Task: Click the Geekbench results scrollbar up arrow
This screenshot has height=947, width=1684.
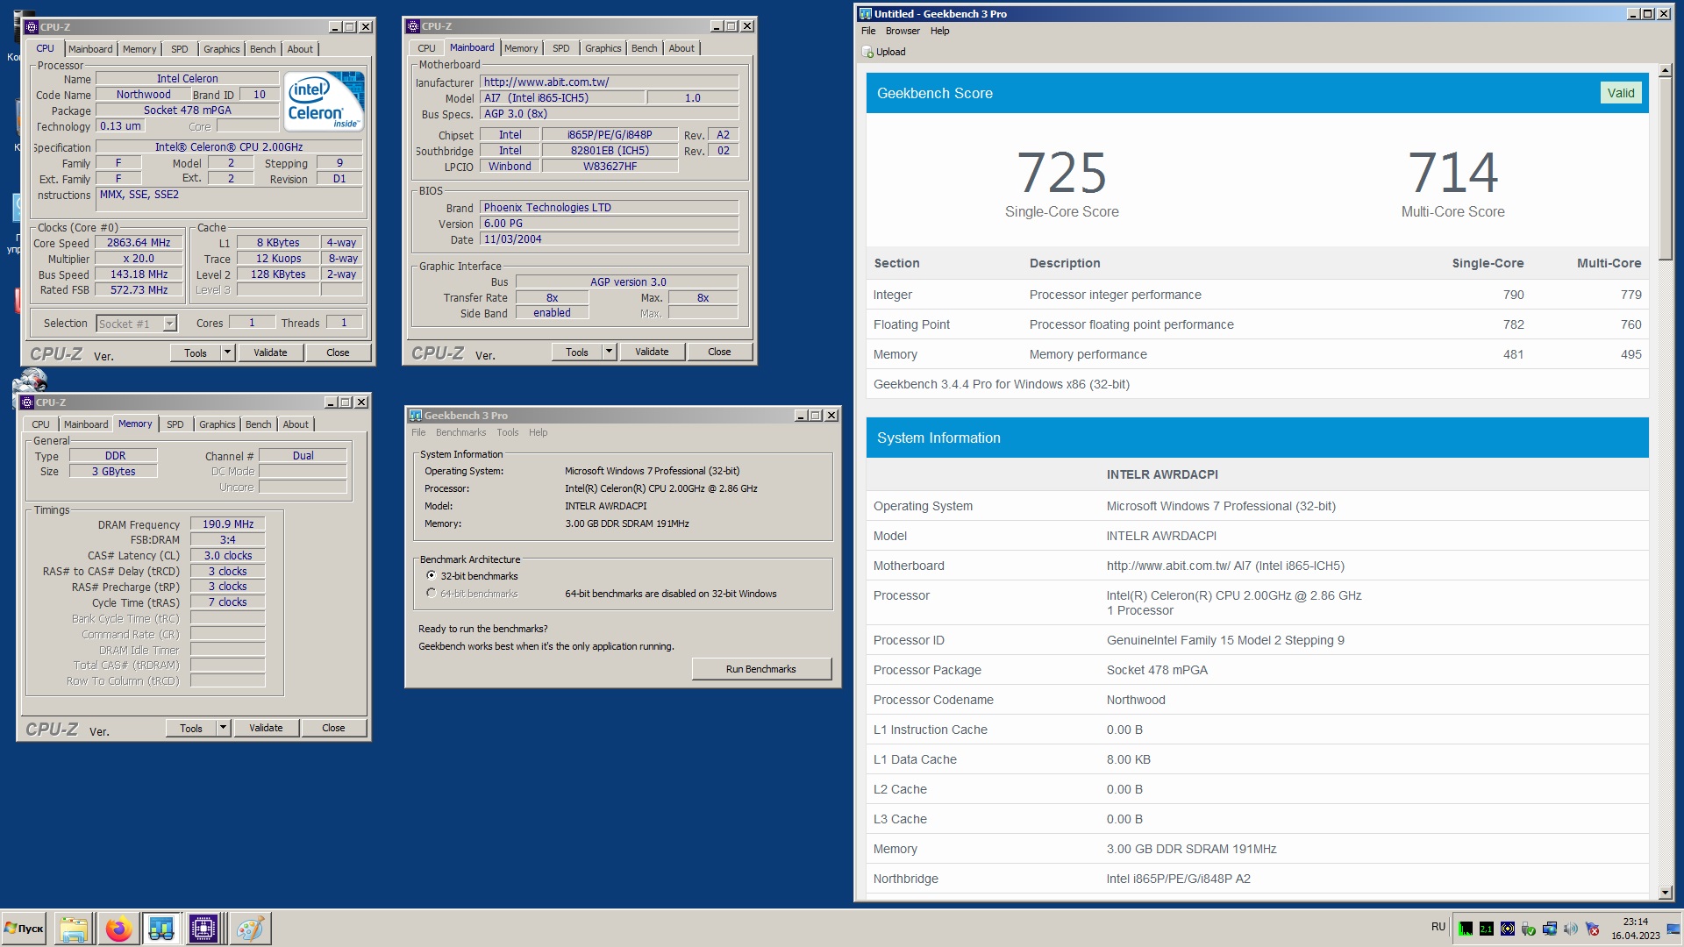Action: click(x=1666, y=70)
